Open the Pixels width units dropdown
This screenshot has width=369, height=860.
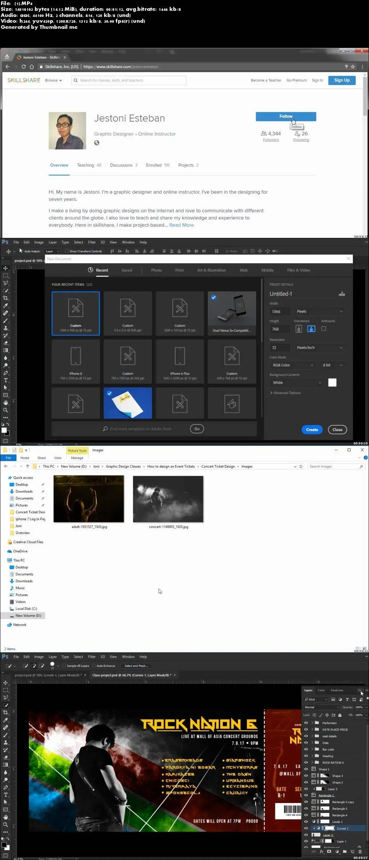tap(320, 311)
